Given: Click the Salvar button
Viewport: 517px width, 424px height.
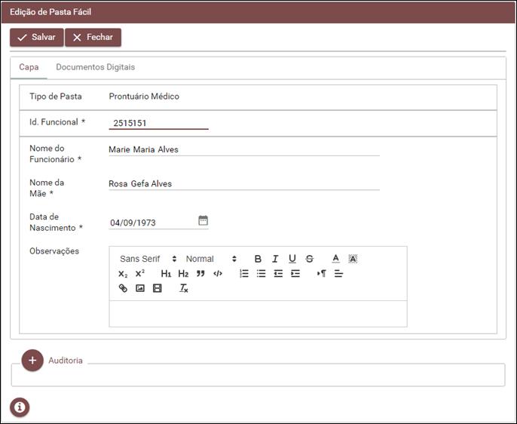Looking at the screenshot, I should coord(37,37).
